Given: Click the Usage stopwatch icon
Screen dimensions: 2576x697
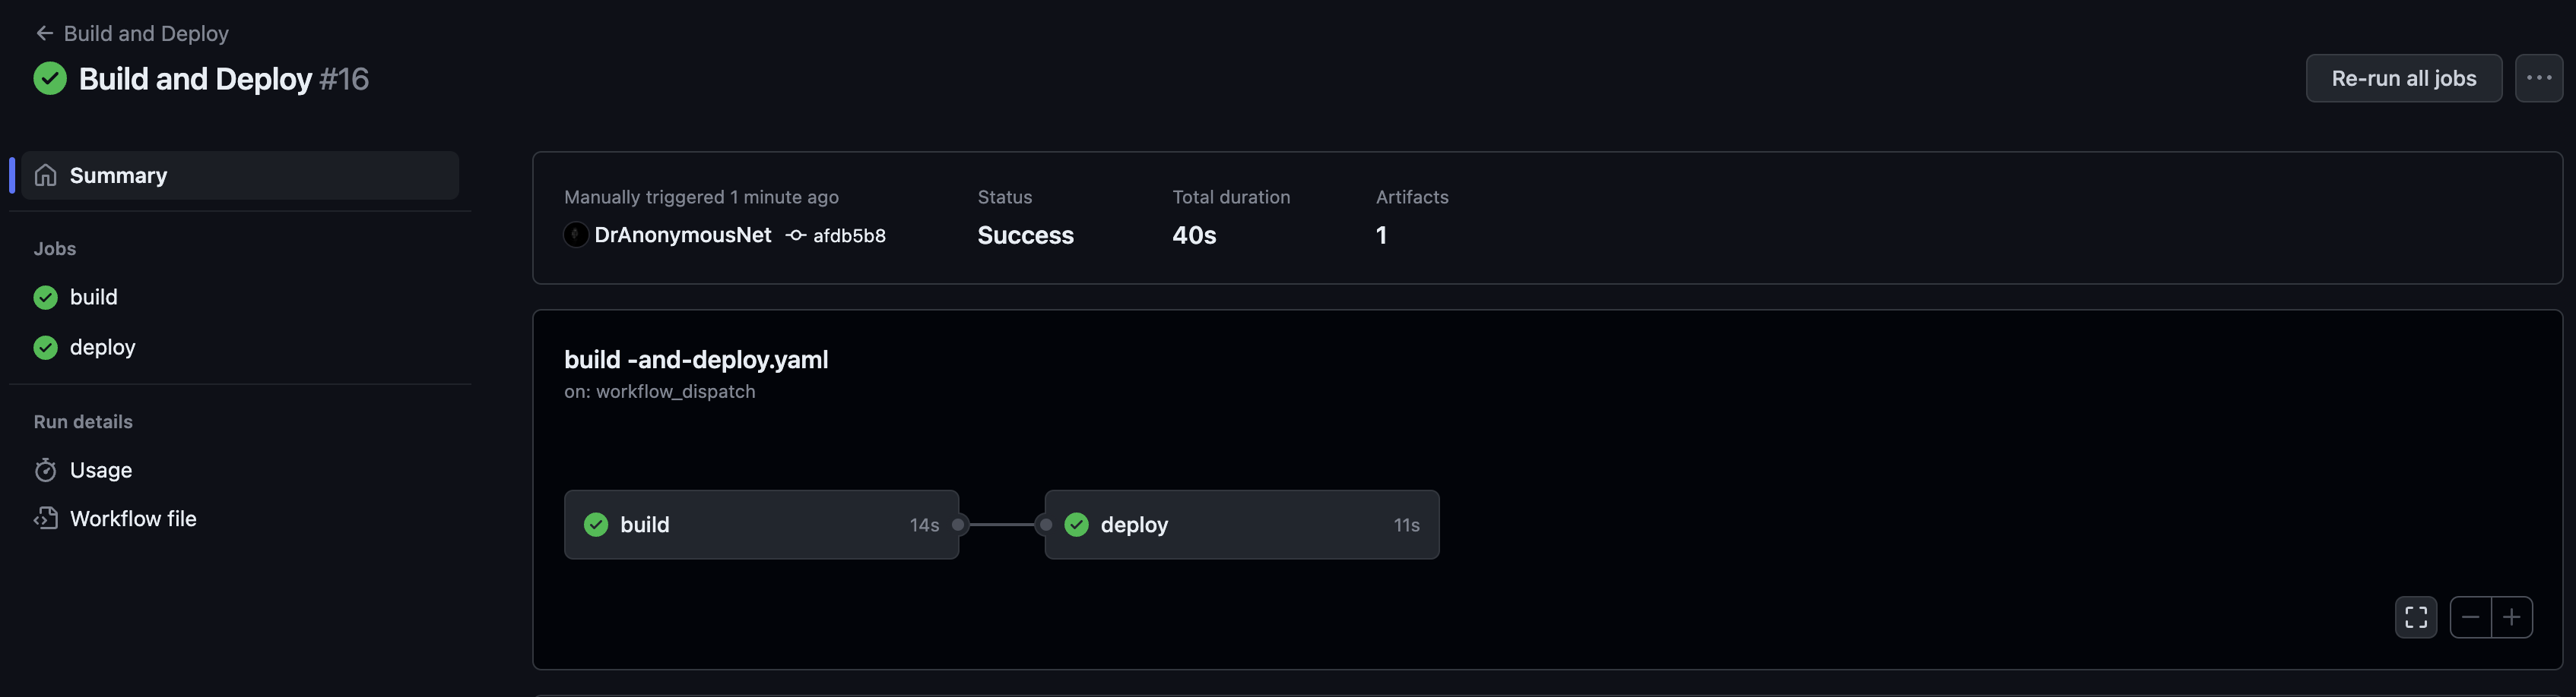Looking at the screenshot, I should (45, 469).
